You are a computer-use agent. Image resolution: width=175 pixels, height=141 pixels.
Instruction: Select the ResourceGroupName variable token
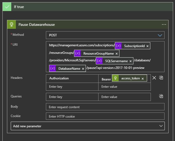(97, 53)
